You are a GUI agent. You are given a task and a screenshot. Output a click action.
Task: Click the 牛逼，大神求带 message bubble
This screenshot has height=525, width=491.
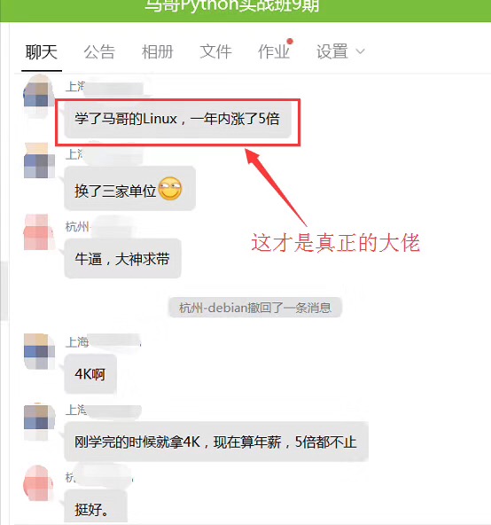point(122,258)
